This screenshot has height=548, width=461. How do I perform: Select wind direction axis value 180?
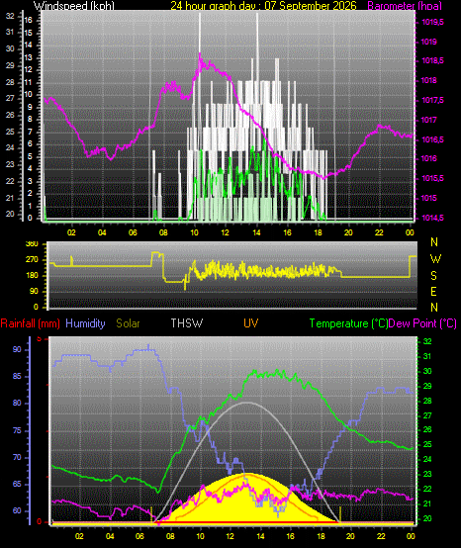pos(33,276)
